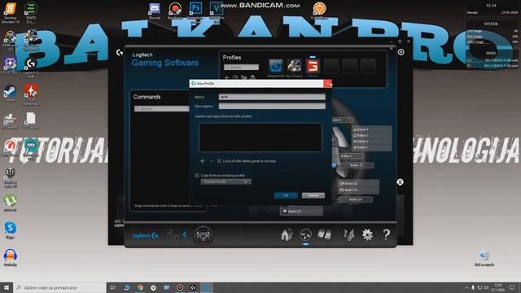521x293 pixels.
Task: Open the Home view icon
Action: pyautogui.click(x=287, y=235)
